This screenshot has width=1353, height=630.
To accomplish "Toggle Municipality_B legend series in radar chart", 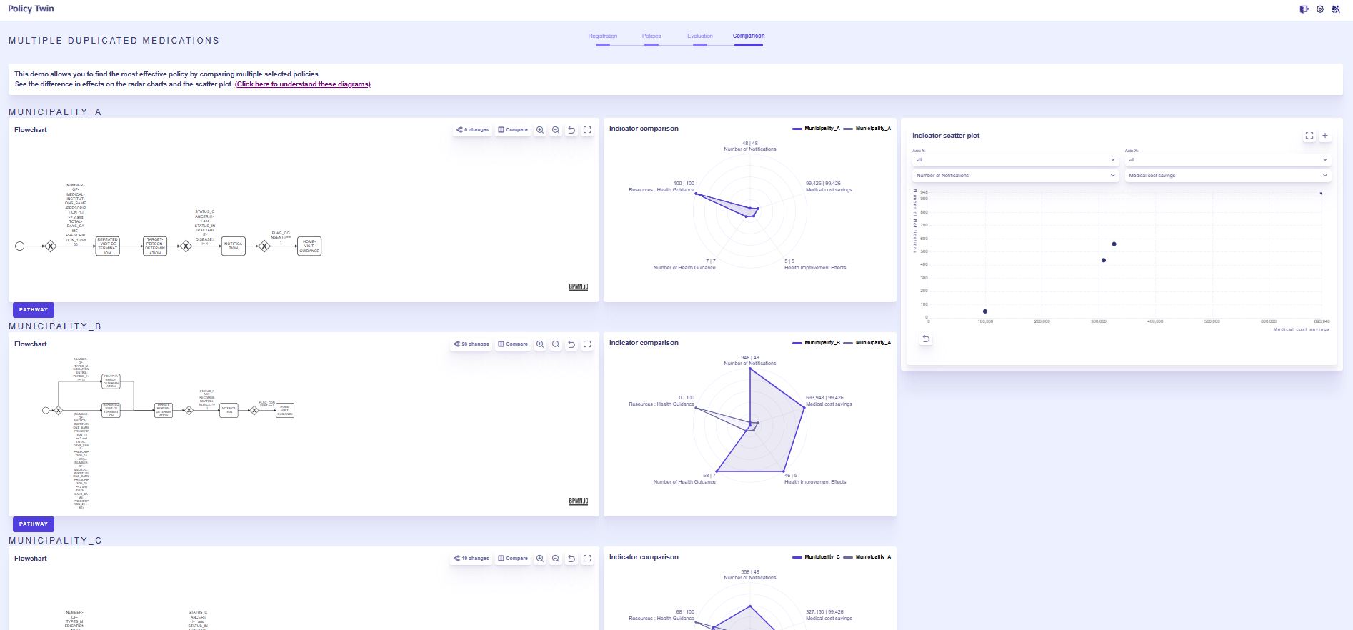I will [815, 343].
